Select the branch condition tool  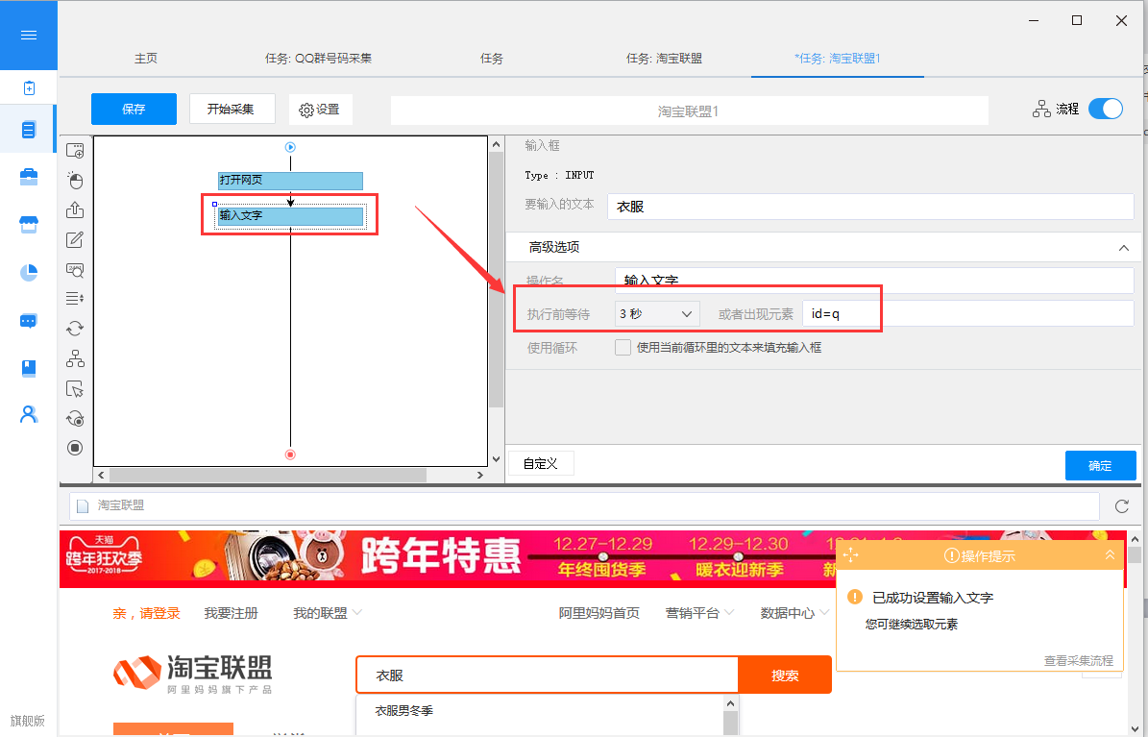click(75, 358)
